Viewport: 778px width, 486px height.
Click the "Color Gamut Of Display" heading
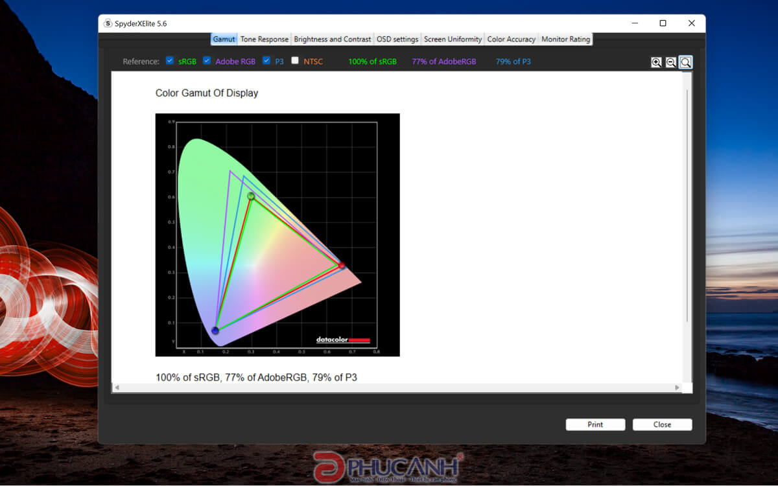pos(207,93)
